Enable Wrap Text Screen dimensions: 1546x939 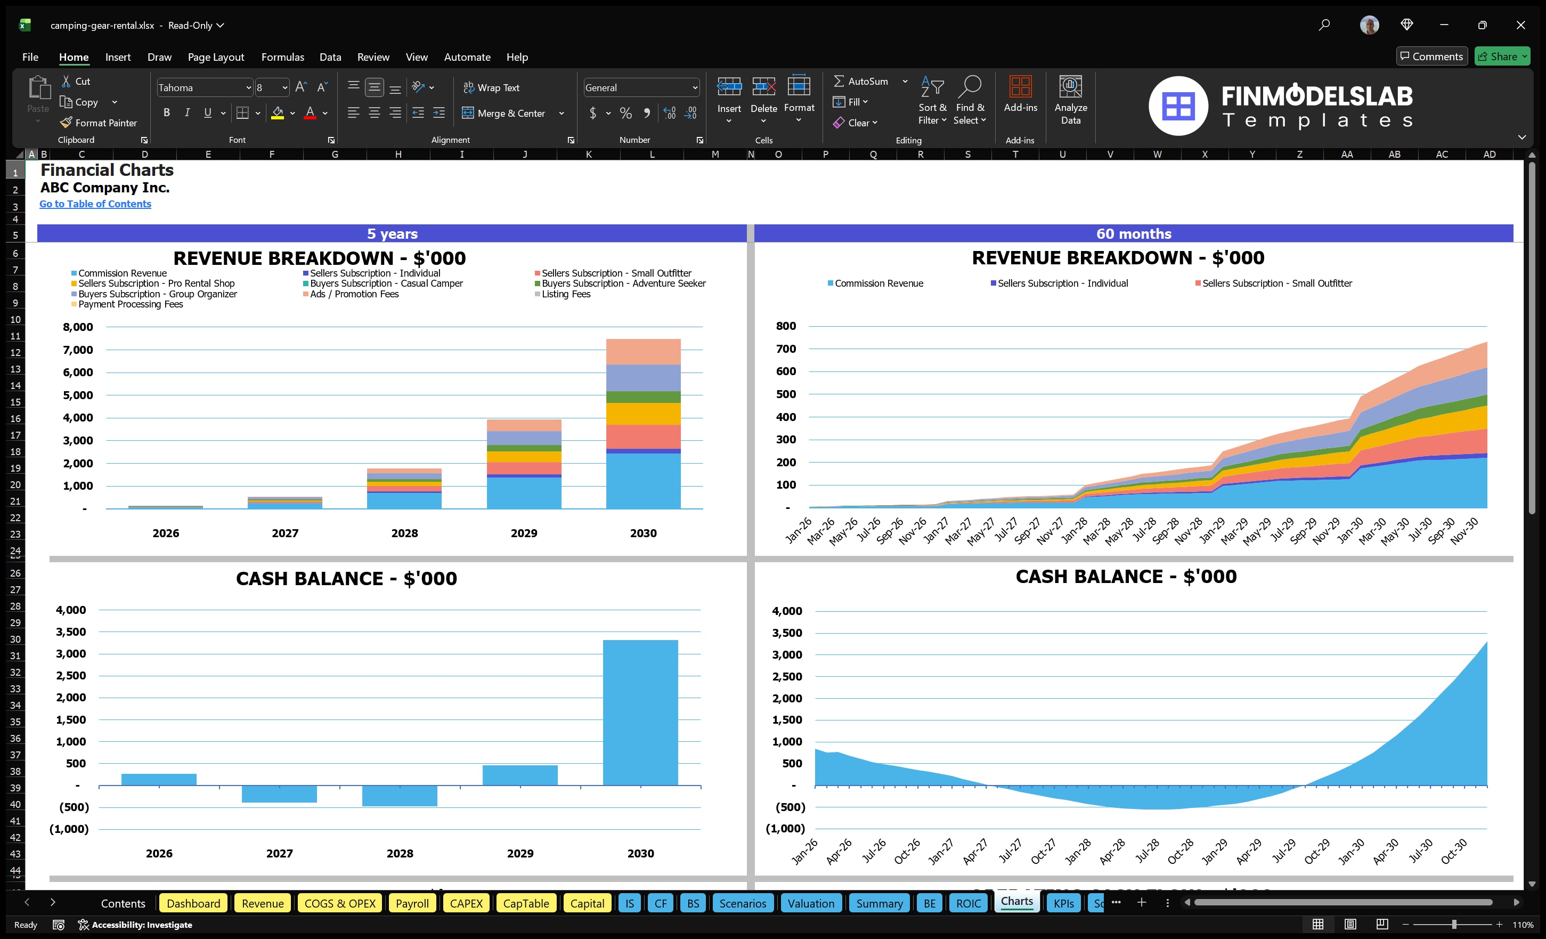coord(492,87)
